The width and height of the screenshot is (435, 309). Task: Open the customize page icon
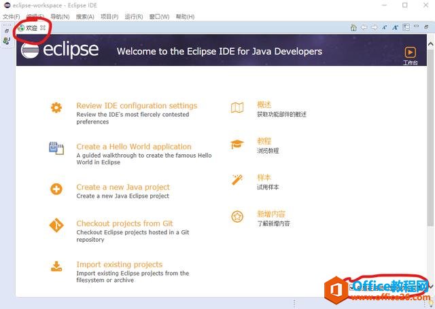406,27
